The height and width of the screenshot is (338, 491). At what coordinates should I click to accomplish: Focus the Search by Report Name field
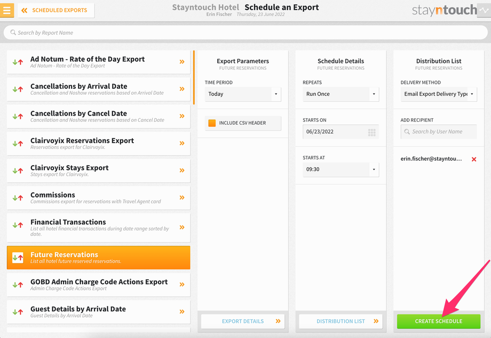coord(245,32)
